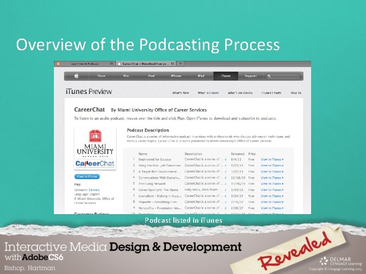Open the What's on iTunes link
The image size is (366, 274).
240,93
